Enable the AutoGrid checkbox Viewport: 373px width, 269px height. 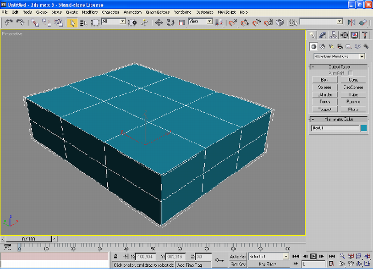pos(351,73)
